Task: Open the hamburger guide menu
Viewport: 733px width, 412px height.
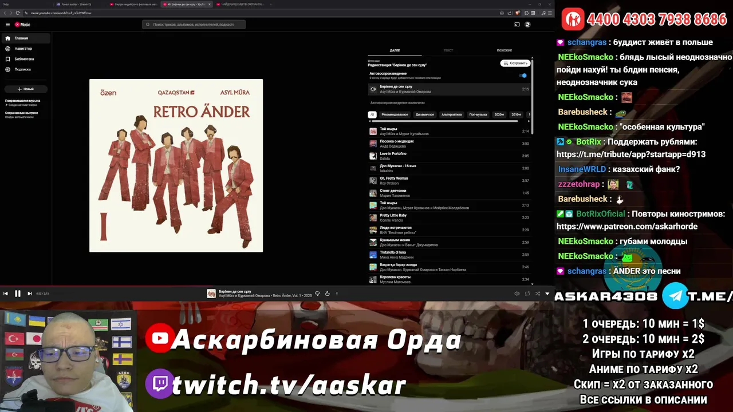Action: (7, 25)
